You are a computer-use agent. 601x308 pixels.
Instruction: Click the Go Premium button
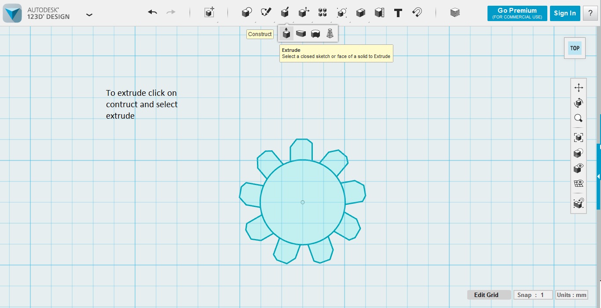[x=517, y=13]
